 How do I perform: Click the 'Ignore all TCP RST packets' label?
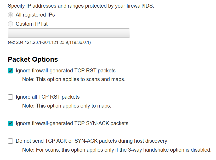tap(48, 97)
